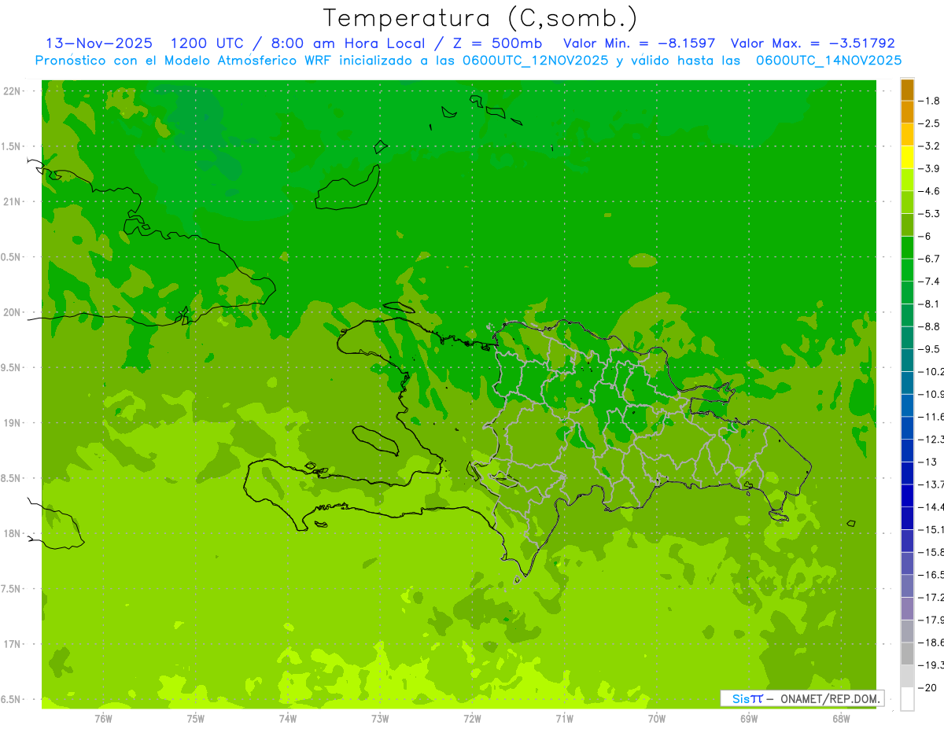Screen dimensions: 944x729
Task: Click the '-11.6' colorbar label
Action: 931,416
